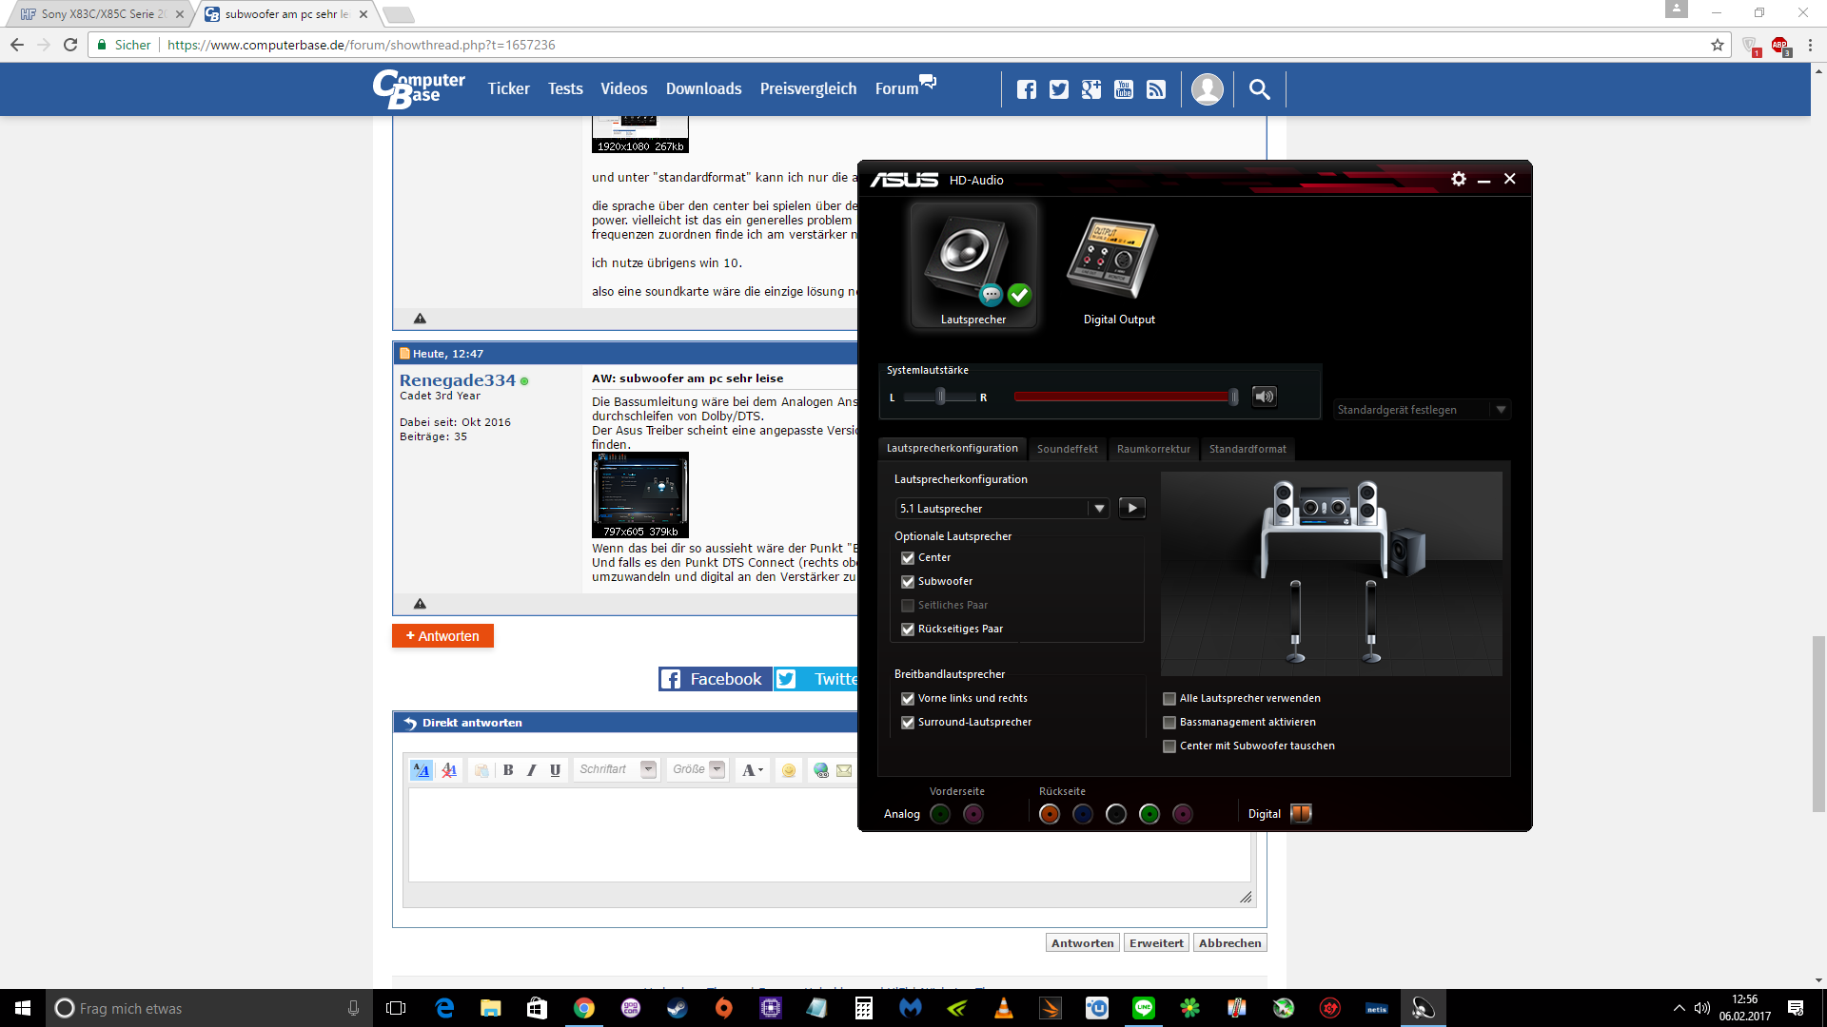Viewport: 1827px width, 1027px height.
Task: Enable Bassmanagement aktivieren checkbox
Action: point(1169,723)
